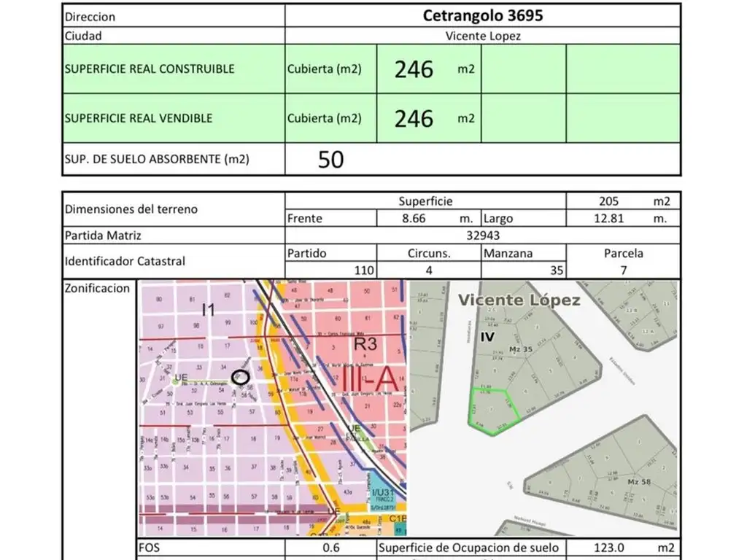Select the 246 value for Superficie Real Construible
This screenshot has height=560, width=747.
[x=414, y=69]
